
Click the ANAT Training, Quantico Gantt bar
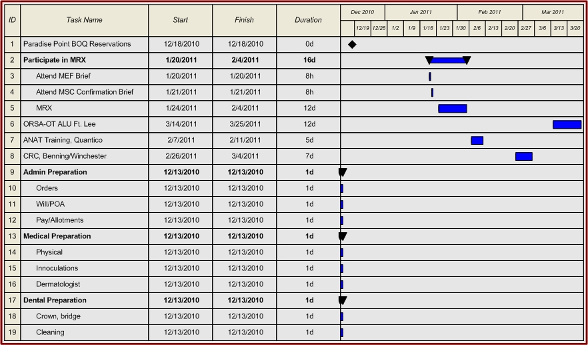click(477, 140)
